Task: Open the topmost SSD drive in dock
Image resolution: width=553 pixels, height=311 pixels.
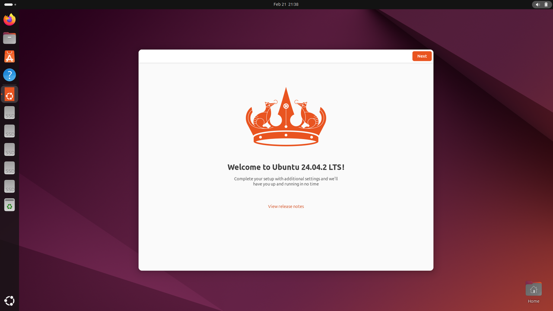Action: pos(10,113)
